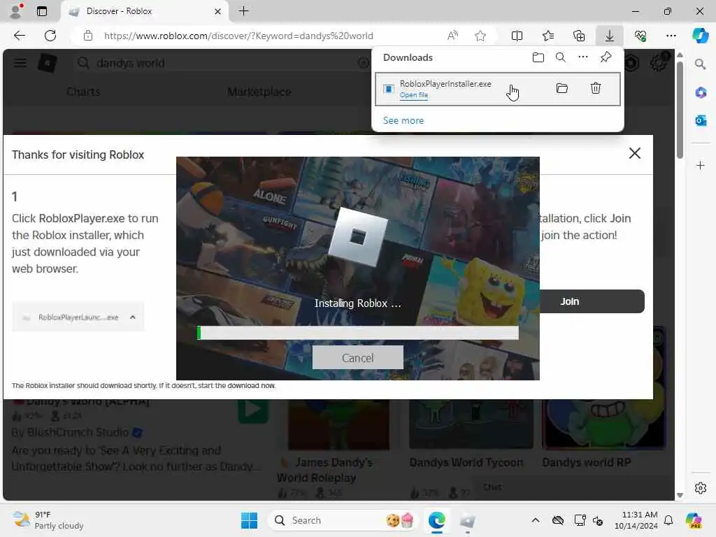Open file RobloxPlayerInstaller.exe
The height and width of the screenshot is (537, 716).
(414, 95)
